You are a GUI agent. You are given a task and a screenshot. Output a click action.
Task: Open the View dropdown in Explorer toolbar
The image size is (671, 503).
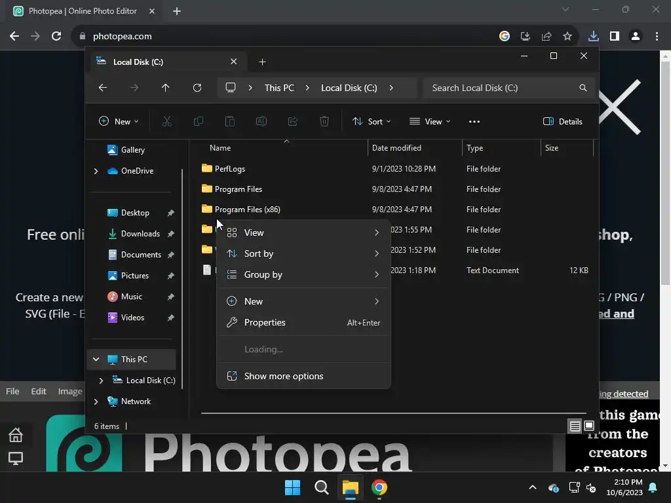click(430, 121)
